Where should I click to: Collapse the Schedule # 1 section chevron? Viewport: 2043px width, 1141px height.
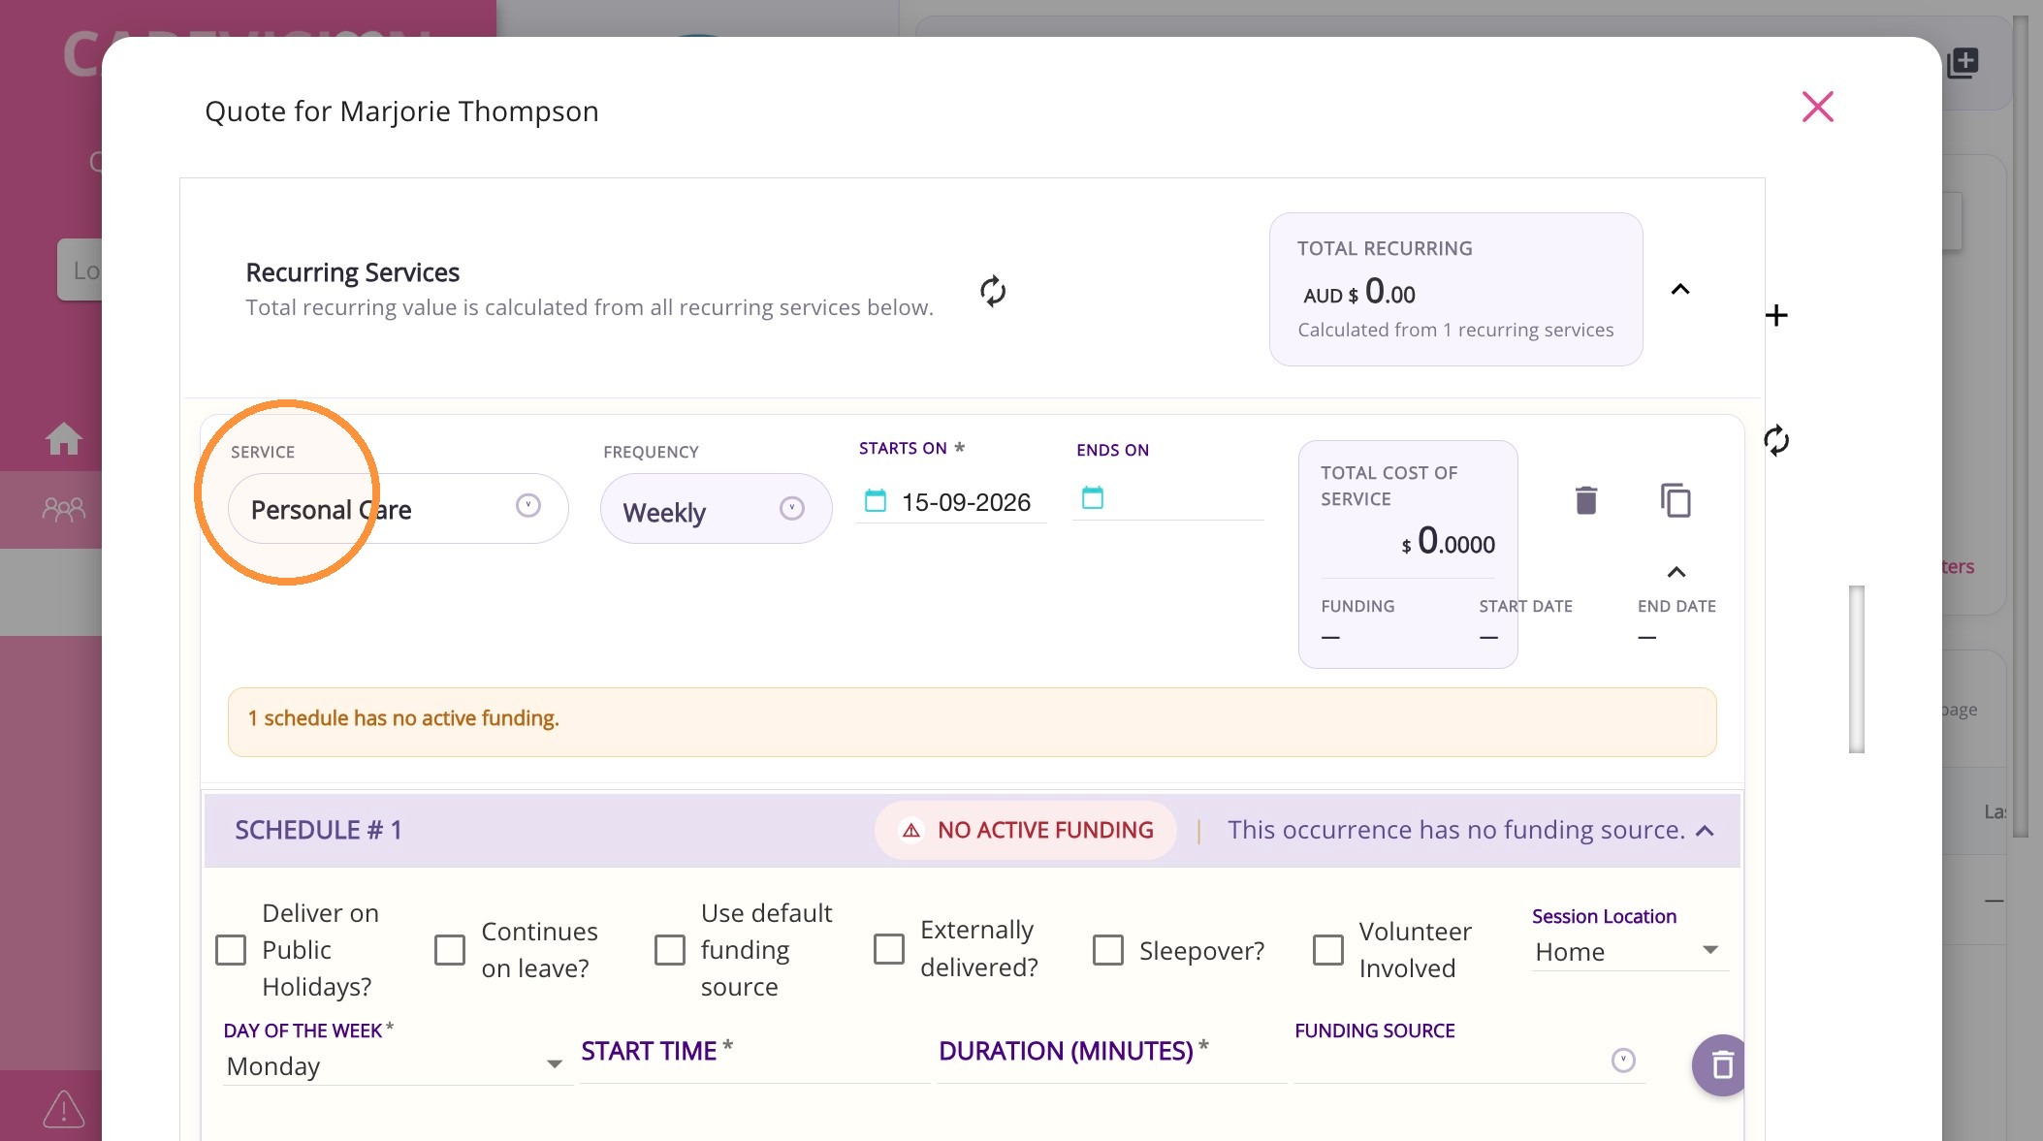click(1706, 831)
